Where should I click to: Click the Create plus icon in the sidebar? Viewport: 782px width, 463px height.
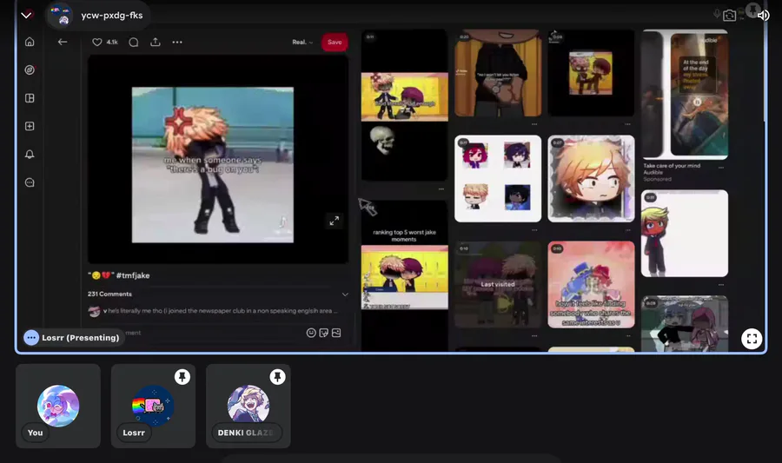coord(30,126)
